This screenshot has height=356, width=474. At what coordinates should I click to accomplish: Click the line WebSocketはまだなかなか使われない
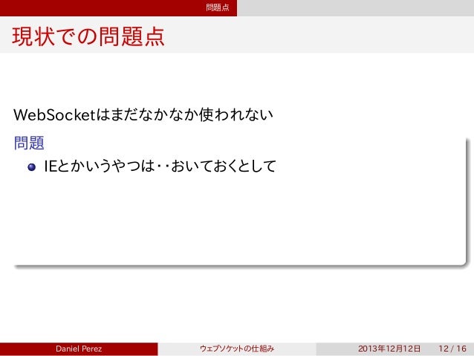pyautogui.click(x=143, y=114)
